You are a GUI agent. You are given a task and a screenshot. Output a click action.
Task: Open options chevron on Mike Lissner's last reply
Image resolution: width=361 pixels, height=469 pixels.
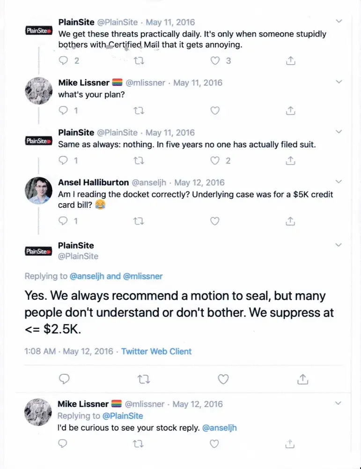tap(339, 403)
